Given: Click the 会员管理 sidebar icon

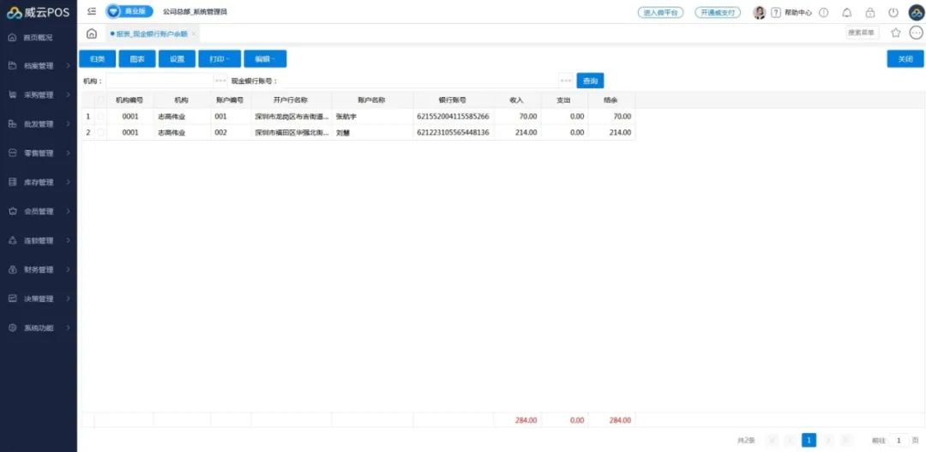Looking at the screenshot, I should (12, 212).
